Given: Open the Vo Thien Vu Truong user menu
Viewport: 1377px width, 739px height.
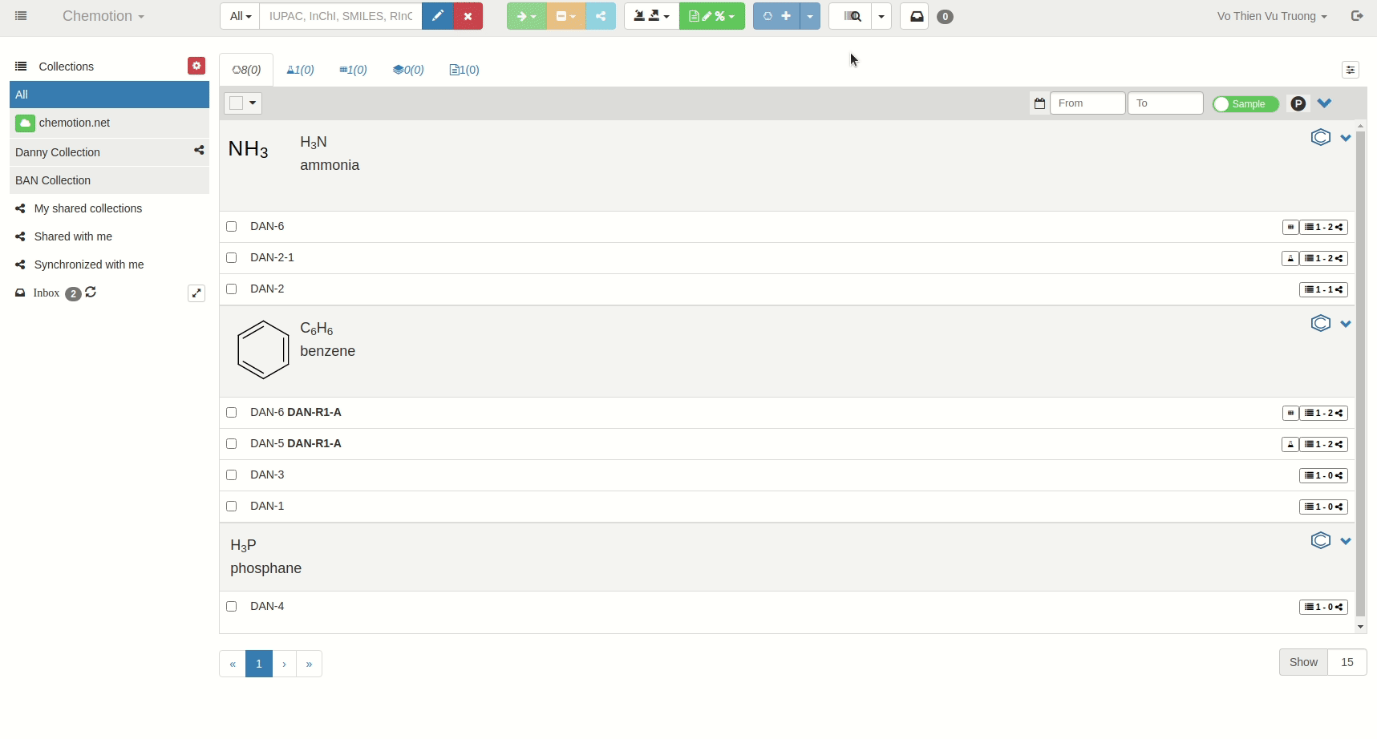Looking at the screenshot, I should pos(1271,16).
